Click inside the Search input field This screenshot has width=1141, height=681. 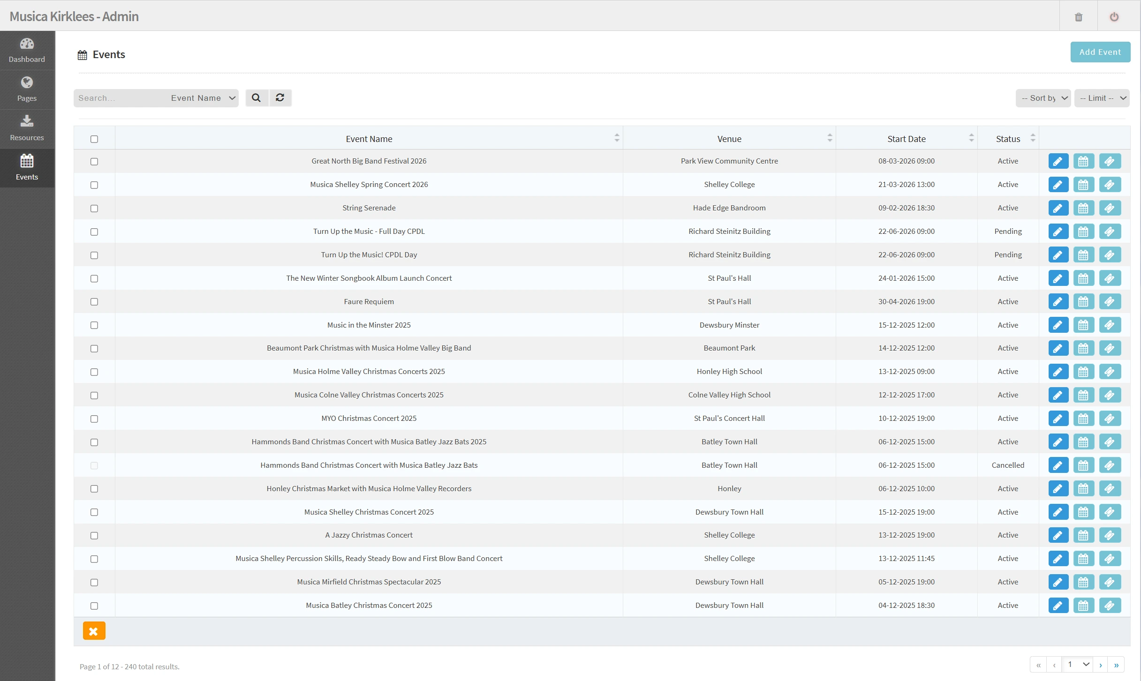point(117,98)
